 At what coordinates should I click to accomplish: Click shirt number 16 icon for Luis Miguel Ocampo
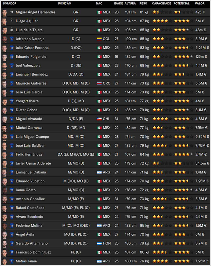pos(12,137)
